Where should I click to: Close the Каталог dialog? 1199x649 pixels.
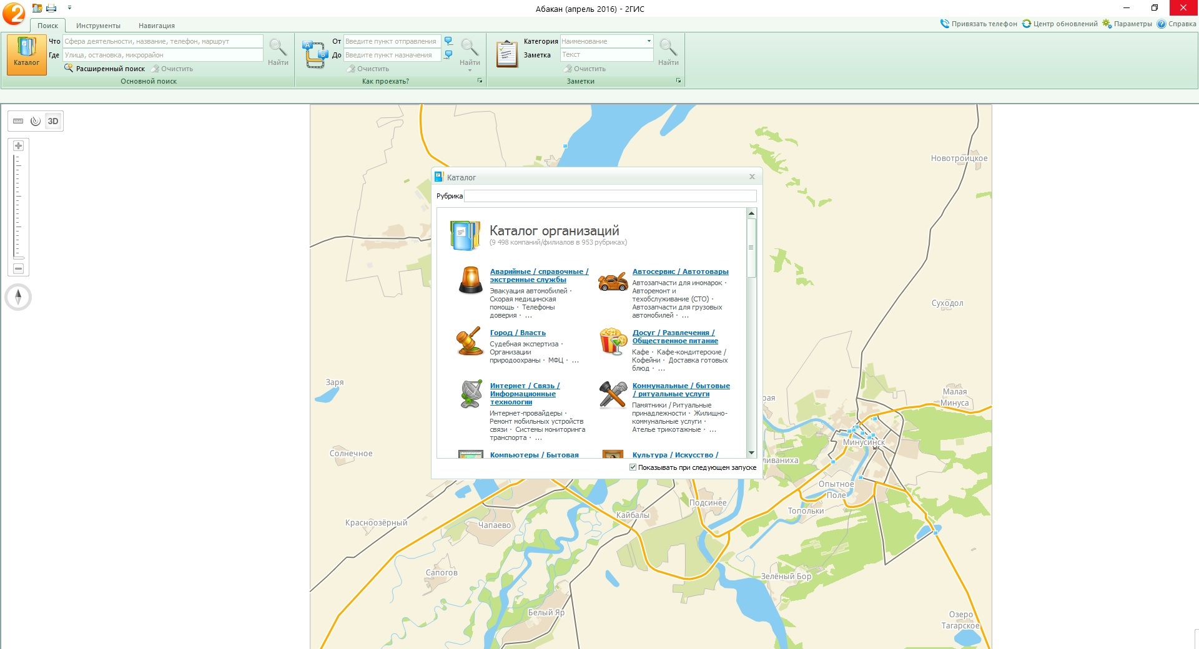point(752,177)
